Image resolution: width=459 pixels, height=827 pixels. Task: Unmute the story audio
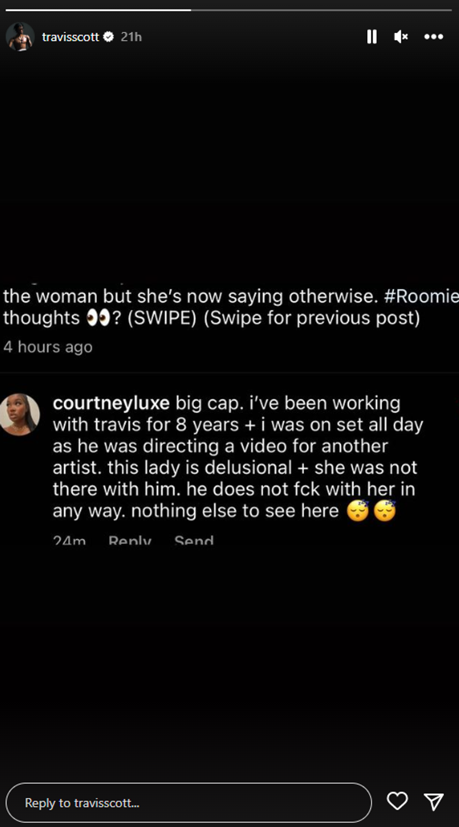click(401, 37)
